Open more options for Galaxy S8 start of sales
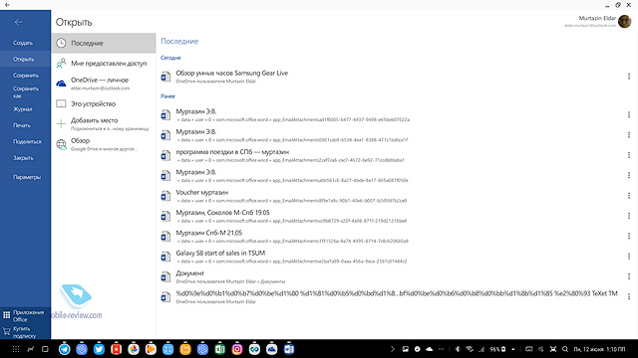The height and width of the screenshot is (358, 638). [x=629, y=257]
